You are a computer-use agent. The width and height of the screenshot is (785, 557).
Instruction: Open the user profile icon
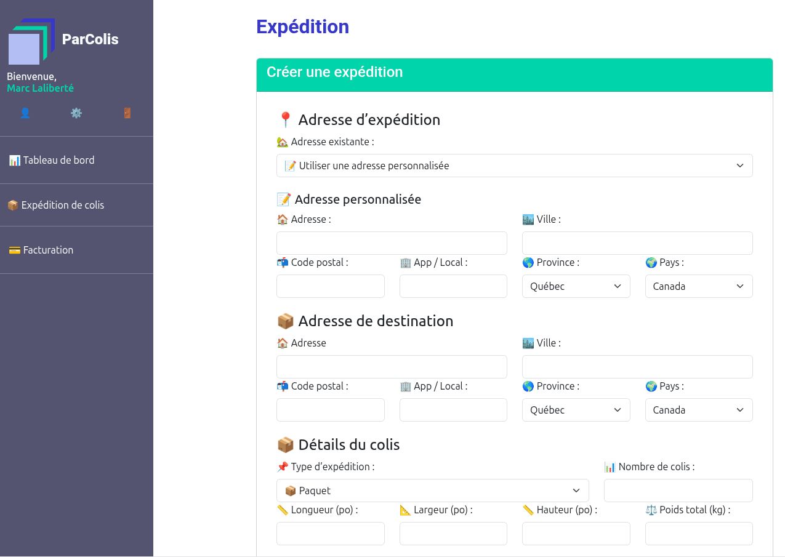pos(25,113)
